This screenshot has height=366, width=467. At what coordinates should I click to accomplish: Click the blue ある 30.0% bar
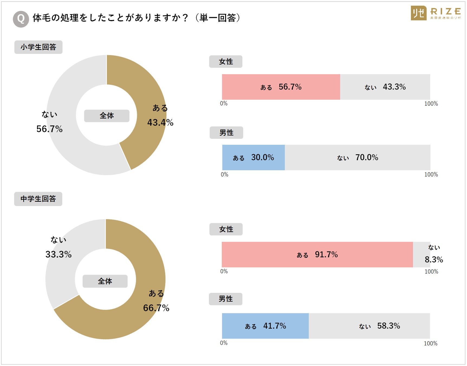point(254,158)
